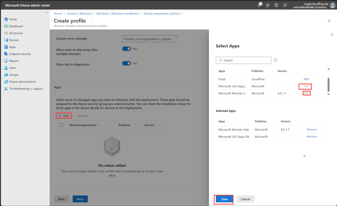The height and width of the screenshot is (206, 337).
Task: Click the Version column header in Select Apps
Action: (x=282, y=71)
